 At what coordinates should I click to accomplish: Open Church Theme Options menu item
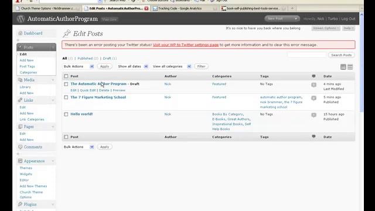pyautogui.click(x=31, y=195)
